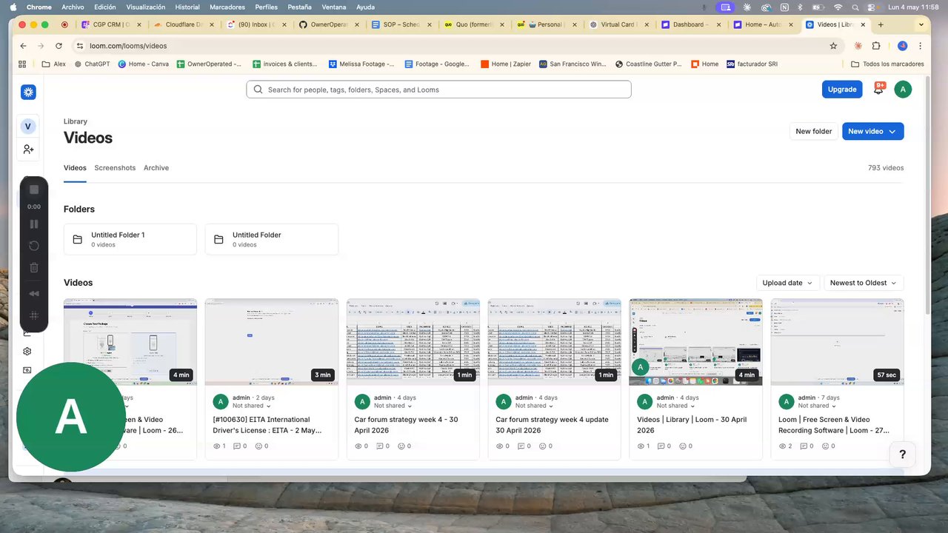The height and width of the screenshot is (533, 948).
Task: Open the Chrome three-dot menu
Action: (921, 46)
